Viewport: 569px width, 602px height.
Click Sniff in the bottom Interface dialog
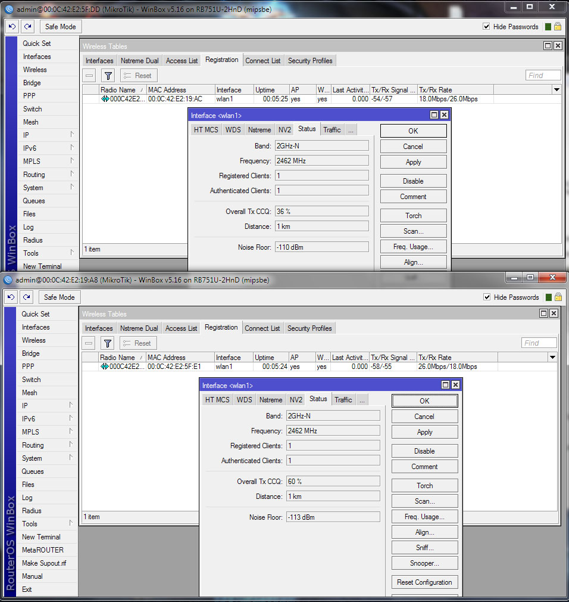coord(425,548)
